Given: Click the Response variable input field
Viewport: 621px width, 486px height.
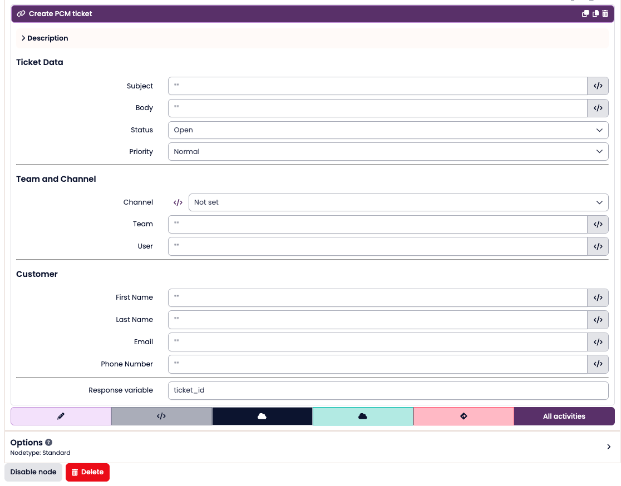Looking at the screenshot, I should coord(388,390).
